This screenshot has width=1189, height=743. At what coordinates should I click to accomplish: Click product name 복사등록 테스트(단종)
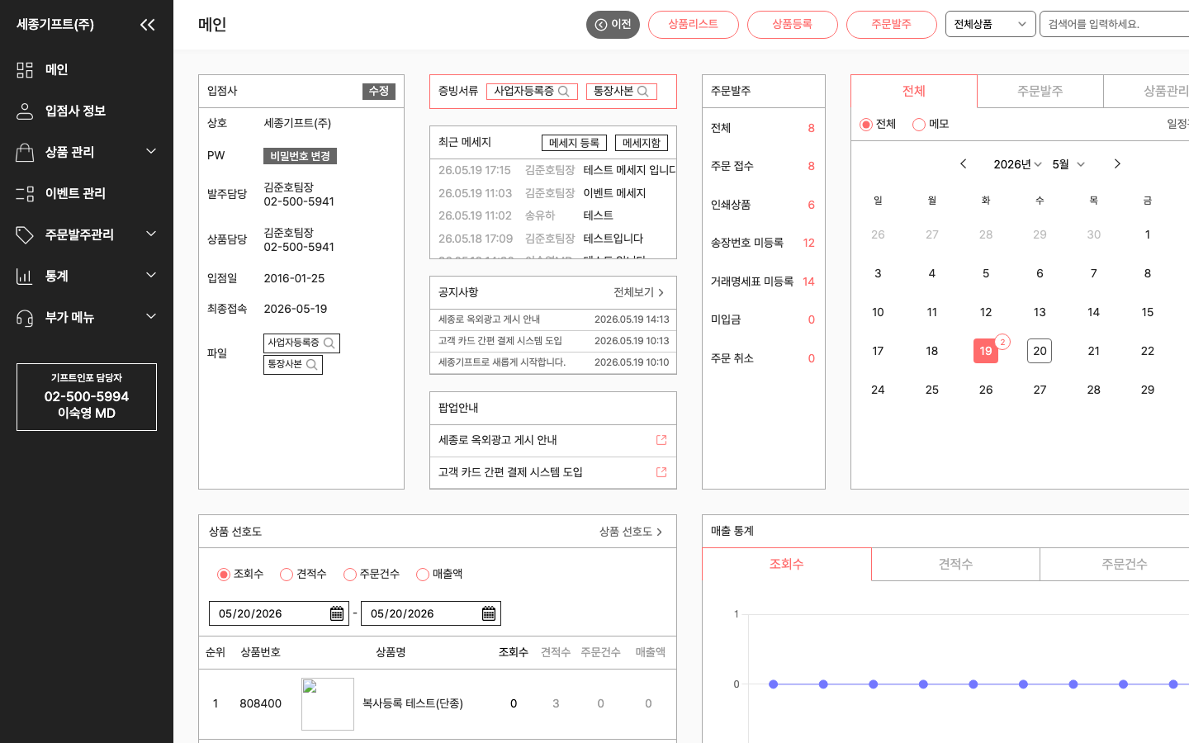pos(413,704)
